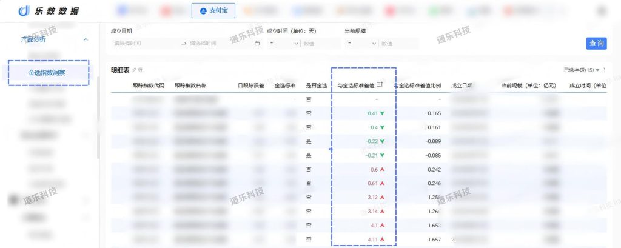Click sort icon on 与金选标准差值 column
The image size is (621, 248).
point(380,85)
